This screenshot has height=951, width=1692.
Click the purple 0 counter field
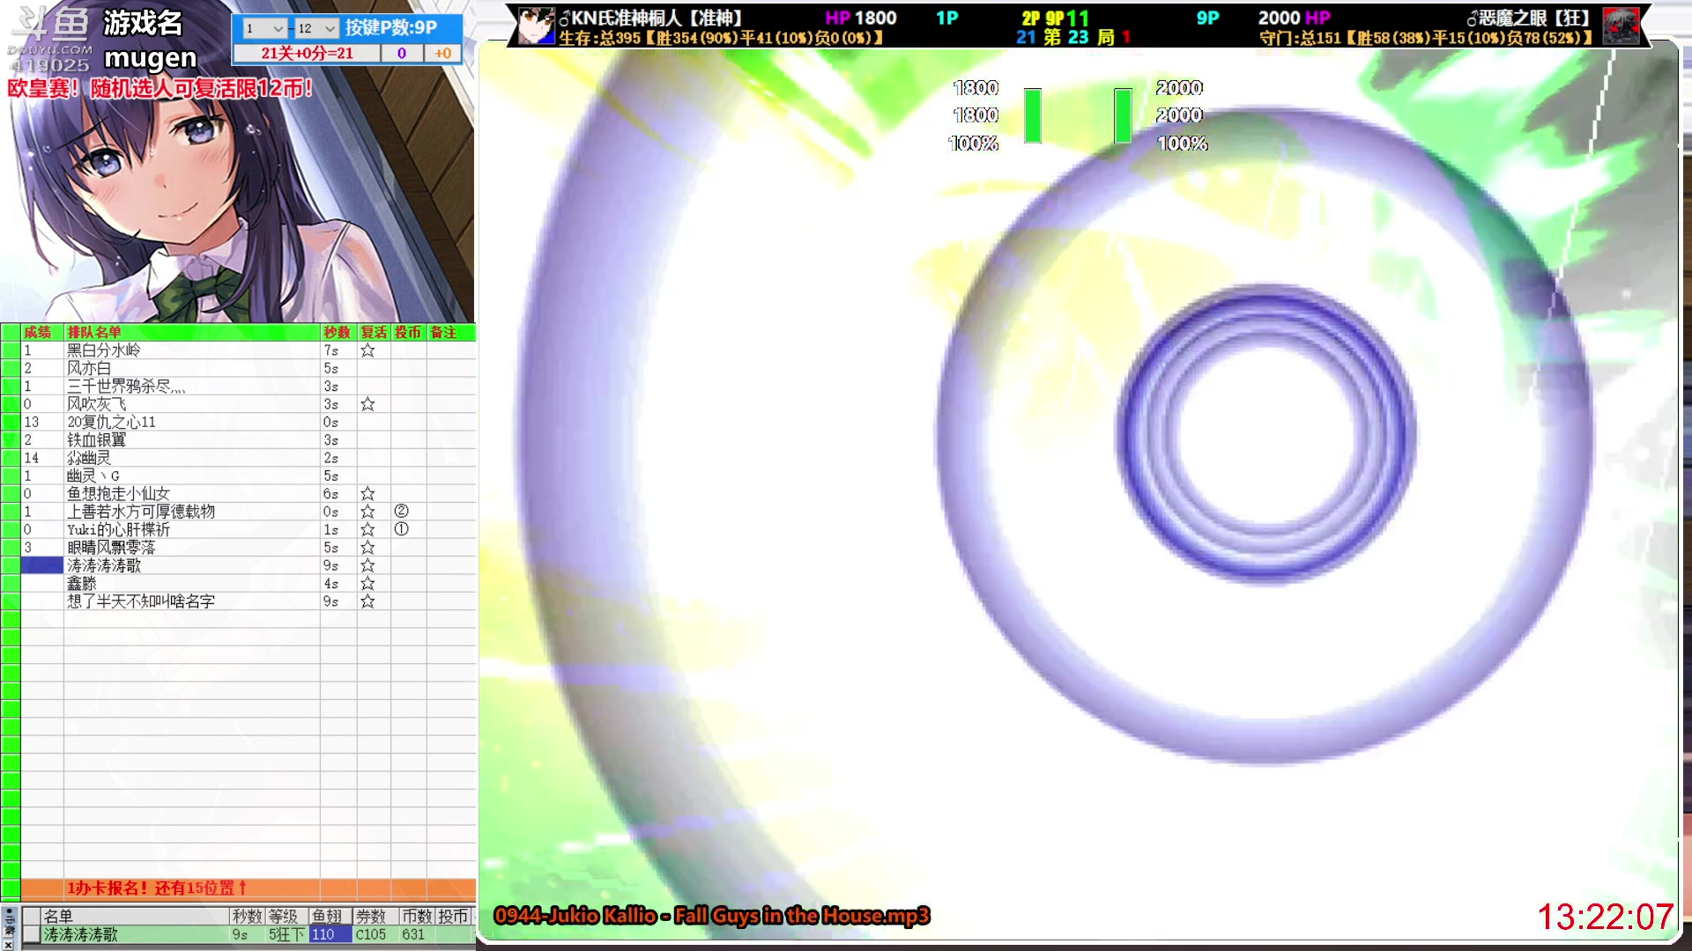coord(402,53)
